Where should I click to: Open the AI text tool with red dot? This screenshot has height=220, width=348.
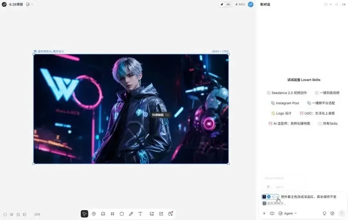(170, 214)
